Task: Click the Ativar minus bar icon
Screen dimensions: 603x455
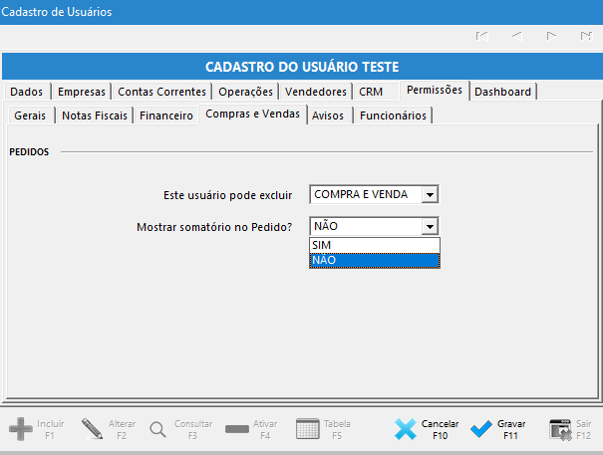Action: point(237,429)
